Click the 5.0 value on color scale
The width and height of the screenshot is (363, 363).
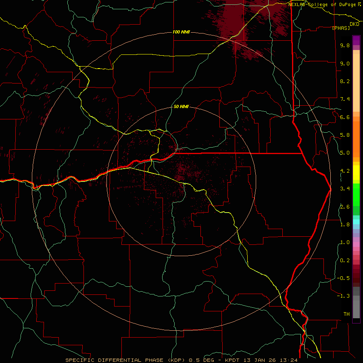coord(345,153)
